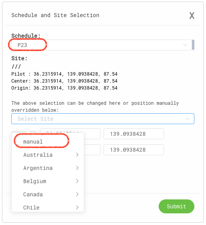Screen dimensions: 206x225
Task: Select Belgium from the site list
Action: (48, 181)
